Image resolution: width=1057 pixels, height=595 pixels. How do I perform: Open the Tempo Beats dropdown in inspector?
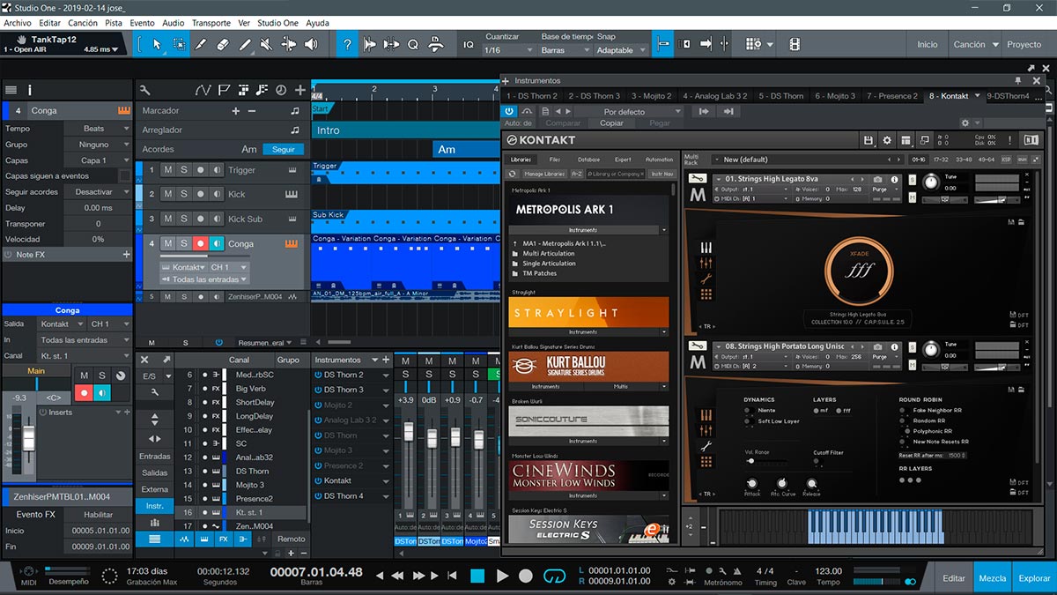[97, 129]
